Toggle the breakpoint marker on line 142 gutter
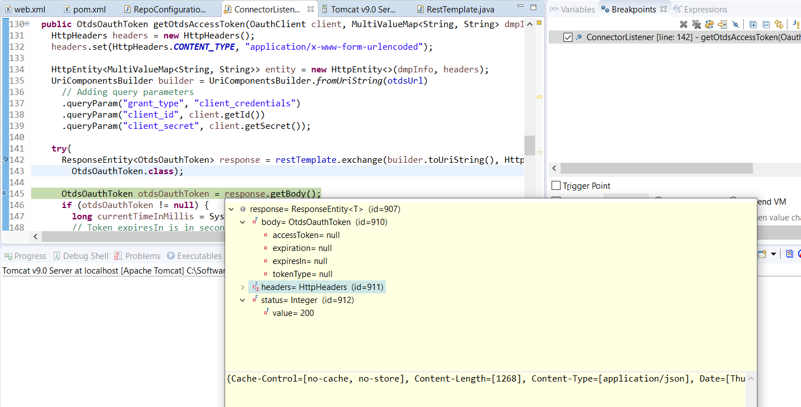 (4, 159)
